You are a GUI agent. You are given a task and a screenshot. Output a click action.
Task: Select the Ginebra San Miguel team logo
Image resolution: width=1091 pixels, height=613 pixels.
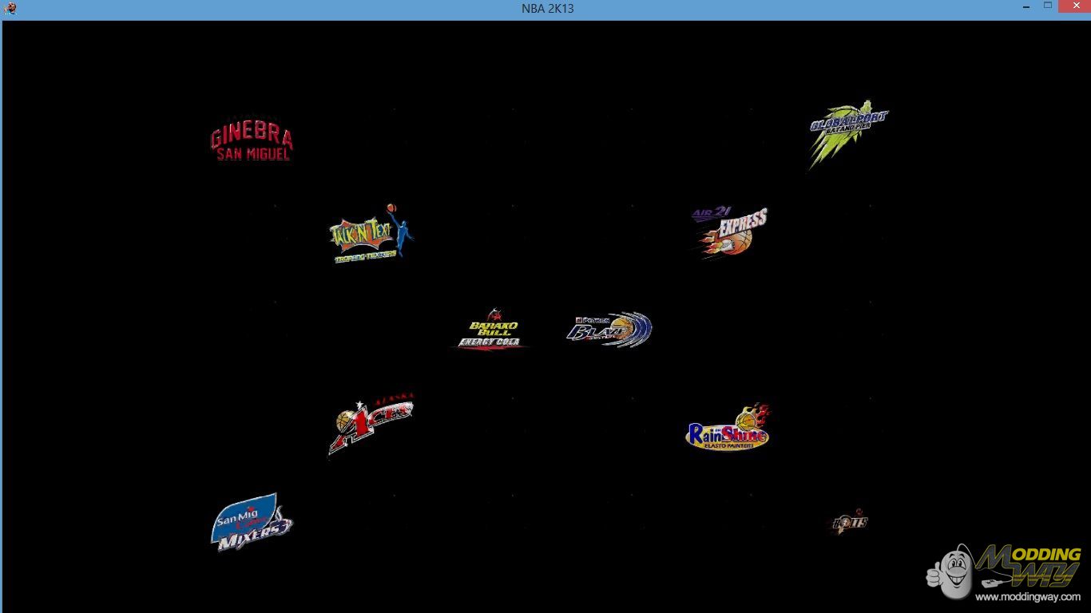point(252,144)
